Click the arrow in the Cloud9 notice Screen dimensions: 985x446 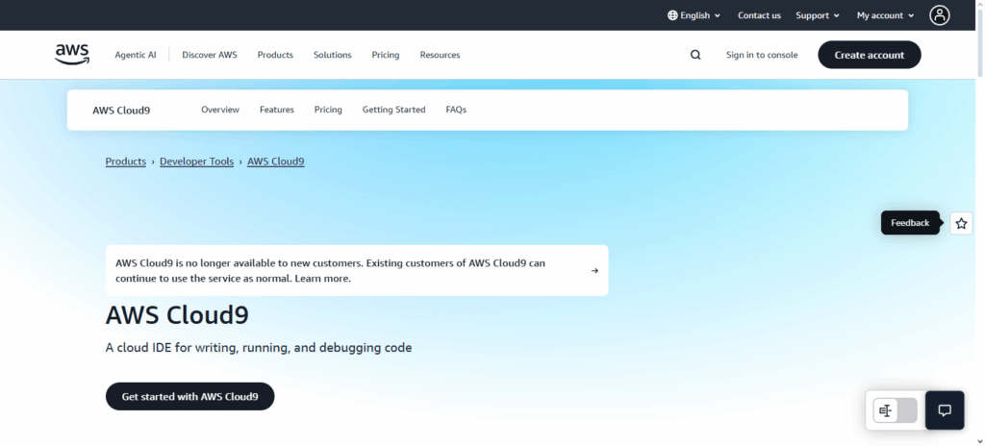tap(594, 271)
